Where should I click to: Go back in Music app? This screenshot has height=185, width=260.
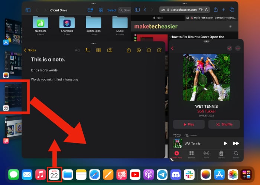click(172, 48)
